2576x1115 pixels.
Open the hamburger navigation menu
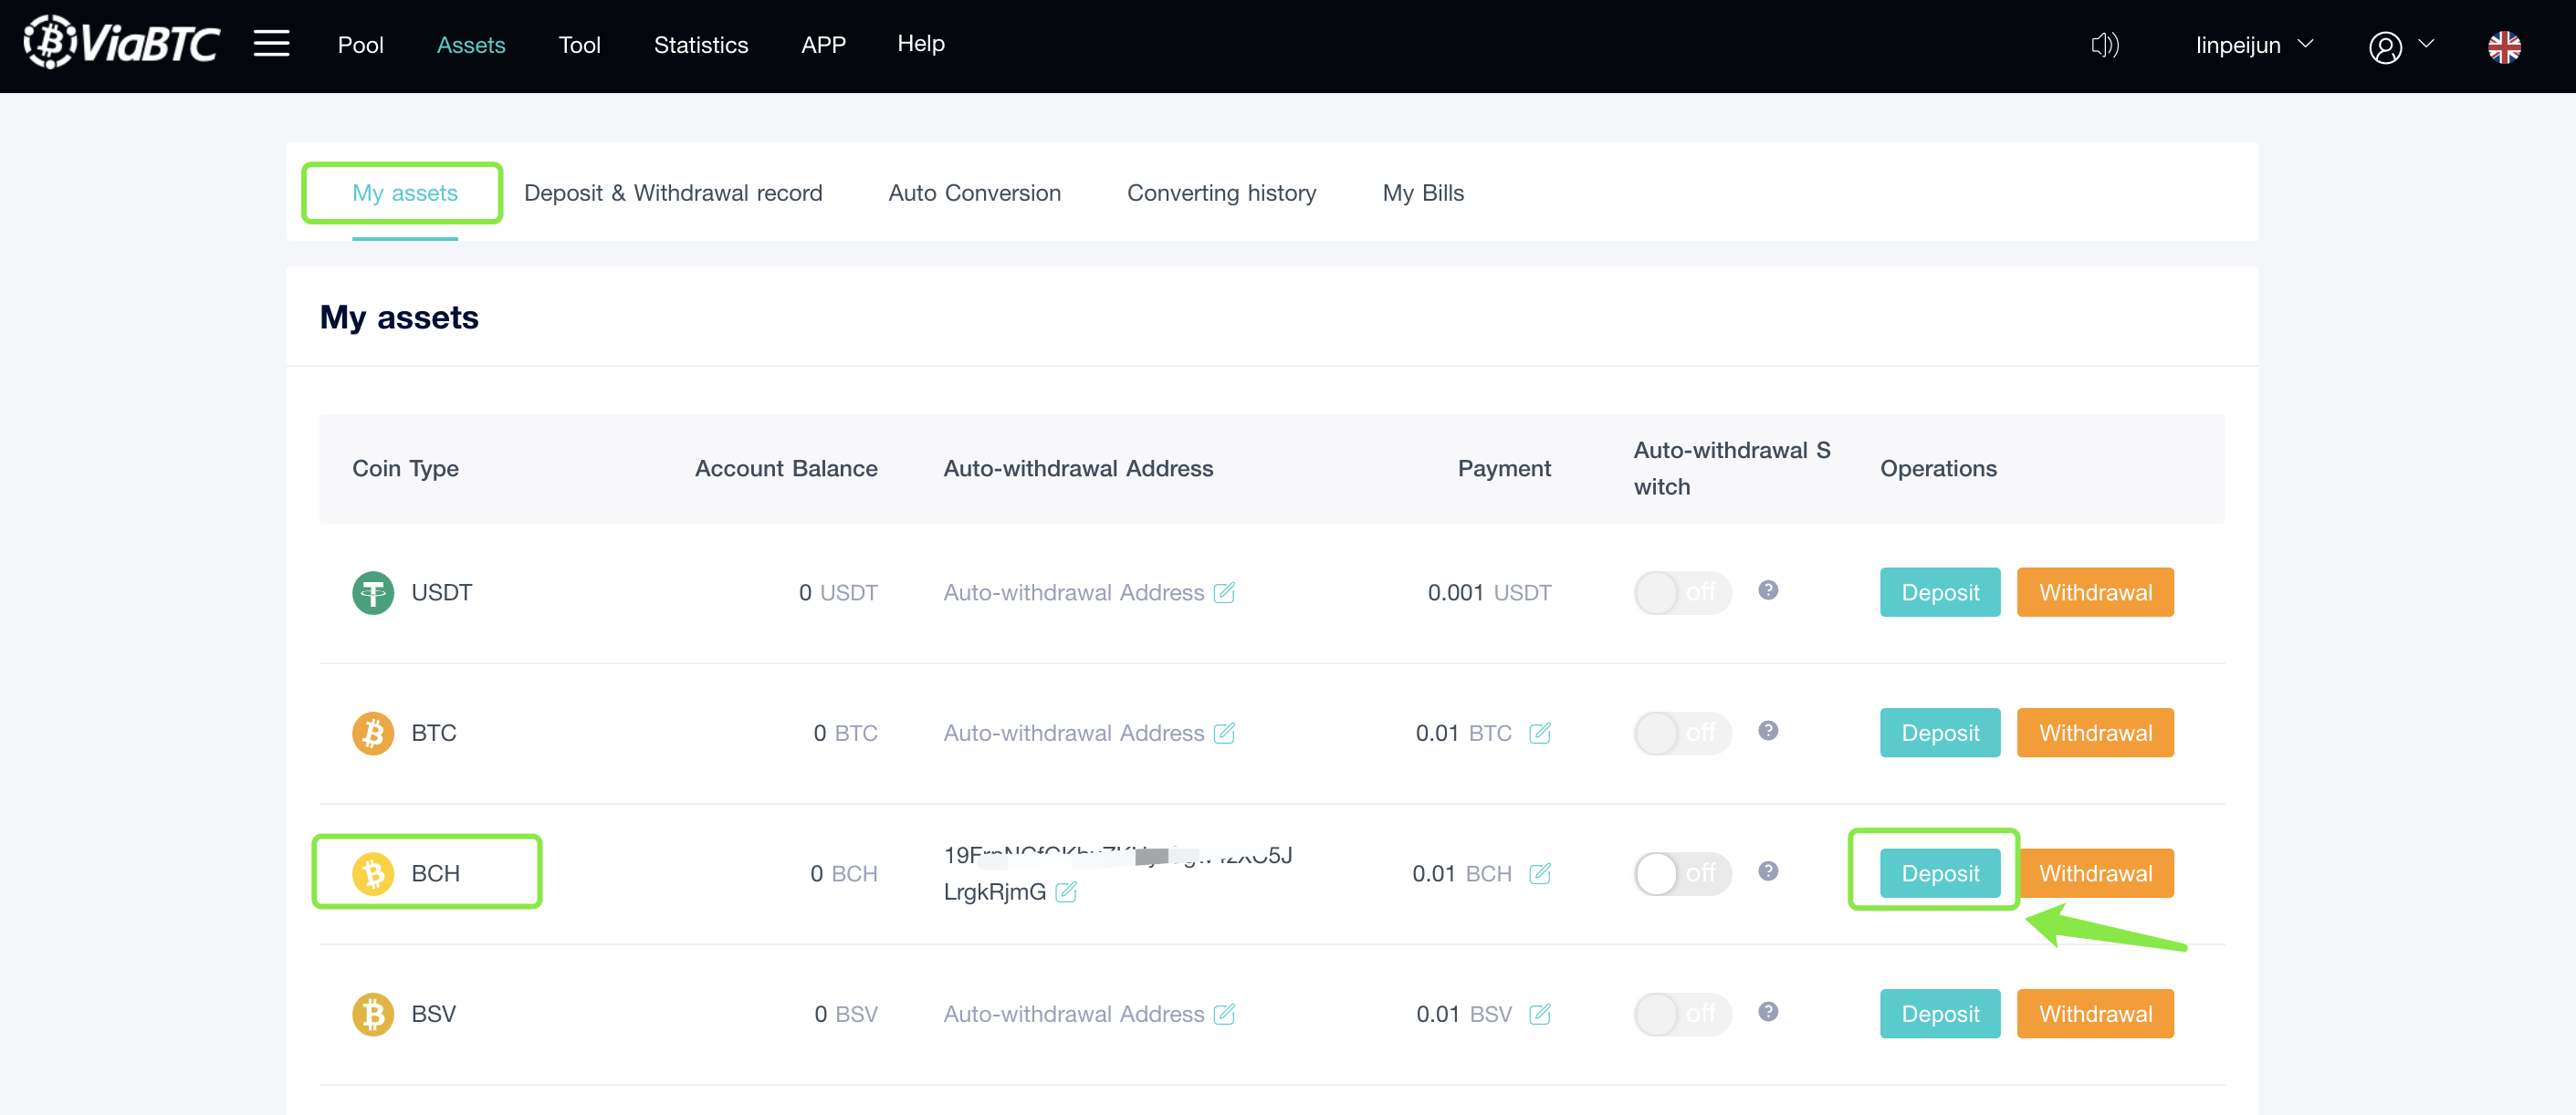pyautogui.click(x=270, y=44)
